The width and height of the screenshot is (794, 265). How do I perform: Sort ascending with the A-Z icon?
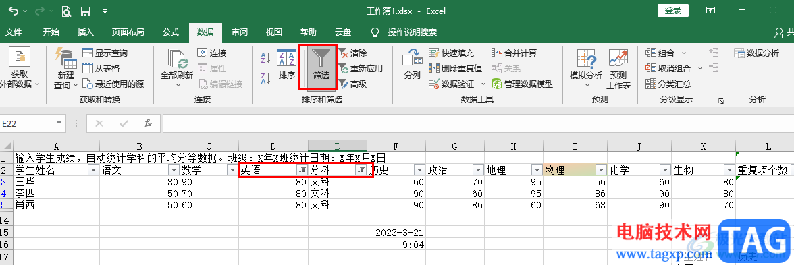(265, 57)
